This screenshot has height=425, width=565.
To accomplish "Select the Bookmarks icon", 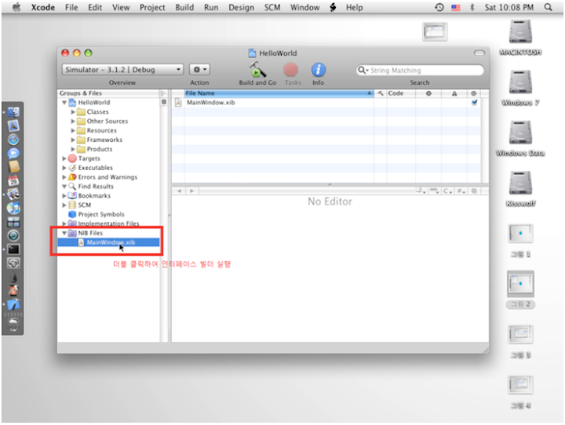I will click(72, 195).
